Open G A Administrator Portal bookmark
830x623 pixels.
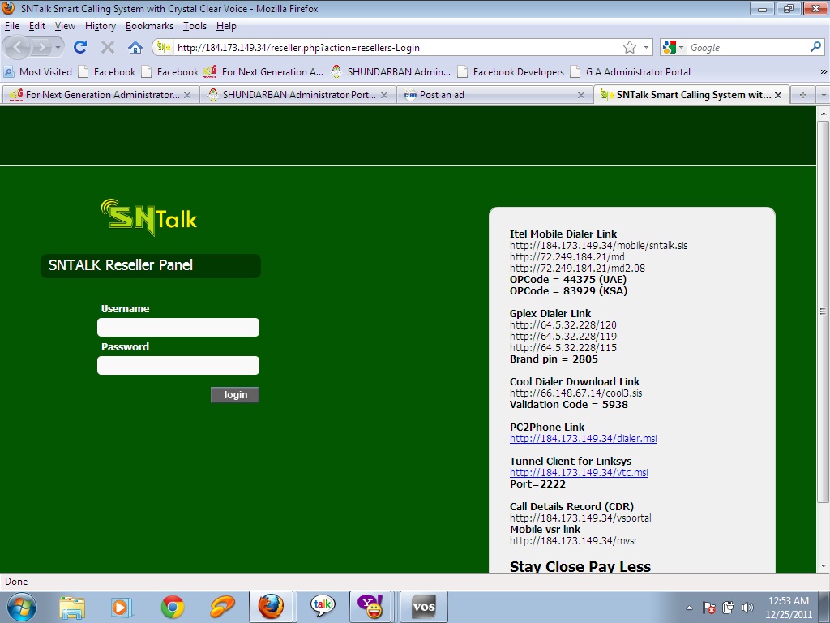[631, 71]
